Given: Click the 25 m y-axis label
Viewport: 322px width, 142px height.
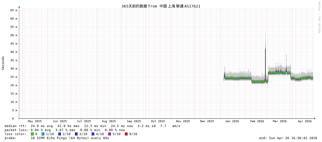Looking at the screenshot, I should point(14,77).
